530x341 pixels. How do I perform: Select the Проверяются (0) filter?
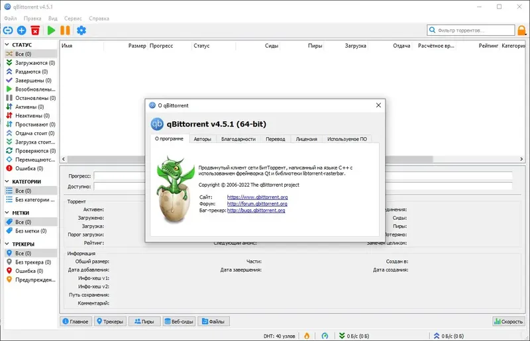coord(30,151)
